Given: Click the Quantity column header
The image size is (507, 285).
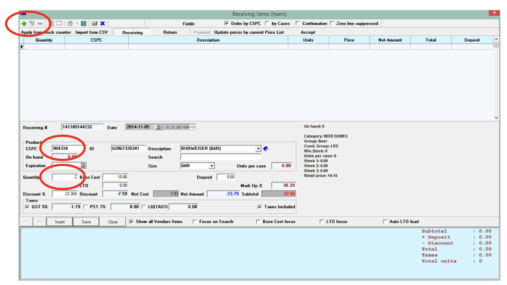Looking at the screenshot, I should coord(44,40).
